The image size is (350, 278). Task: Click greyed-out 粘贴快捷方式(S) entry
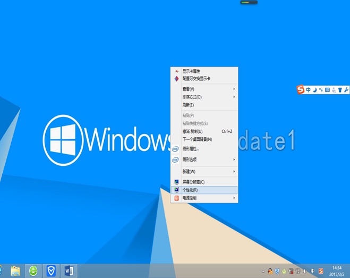coord(204,123)
